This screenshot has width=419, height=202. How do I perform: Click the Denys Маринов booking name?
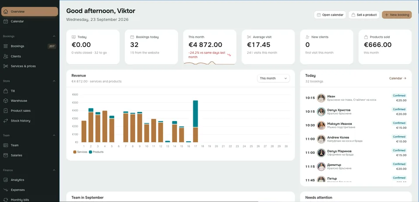tap(340, 151)
